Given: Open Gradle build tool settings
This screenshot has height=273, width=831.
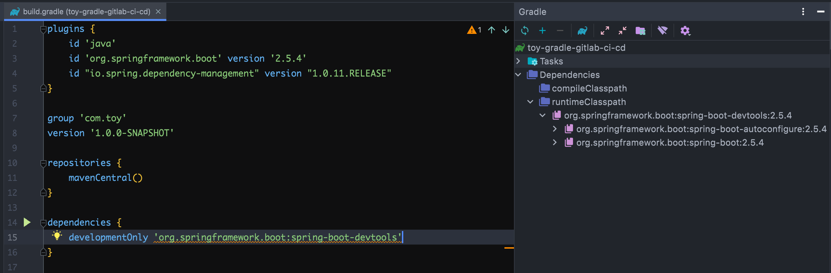Looking at the screenshot, I should pyautogui.click(x=685, y=30).
